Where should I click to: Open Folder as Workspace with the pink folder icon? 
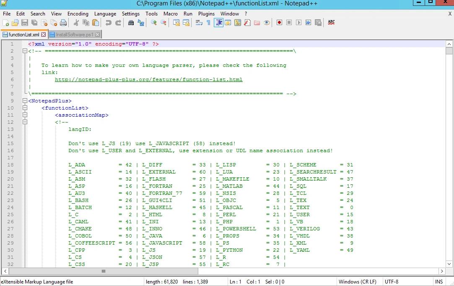pos(257,23)
